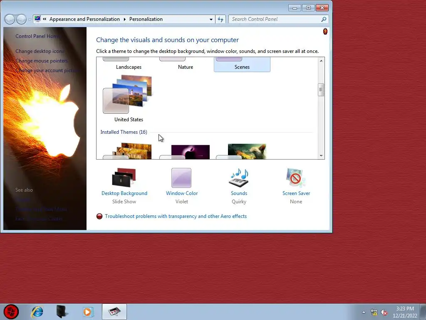Launch Windows Media Player from the taskbar
This screenshot has height=320, width=426.
point(88,312)
